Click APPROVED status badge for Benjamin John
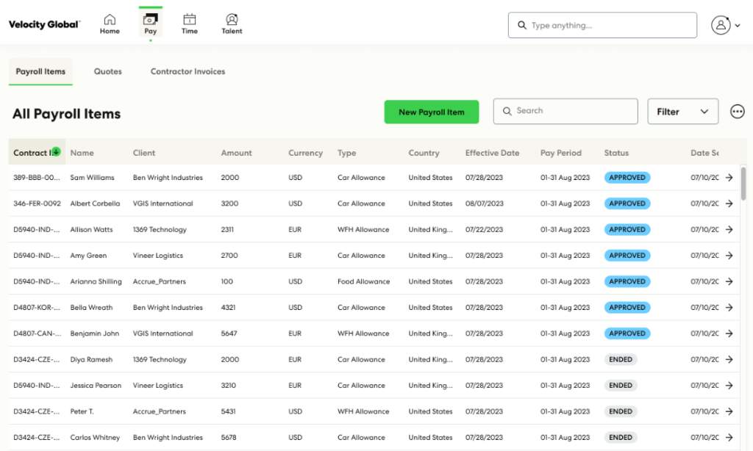This screenshot has height=451, width=753. click(x=627, y=333)
